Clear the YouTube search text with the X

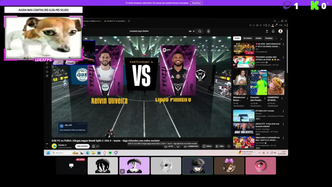point(193,31)
